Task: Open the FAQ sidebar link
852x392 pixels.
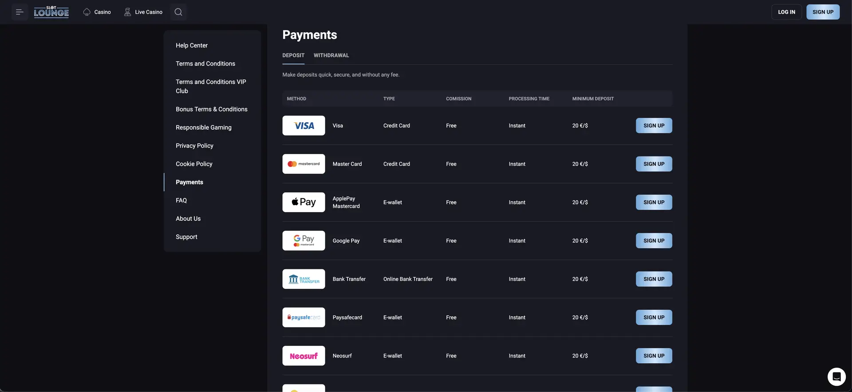Action: [x=181, y=201]
